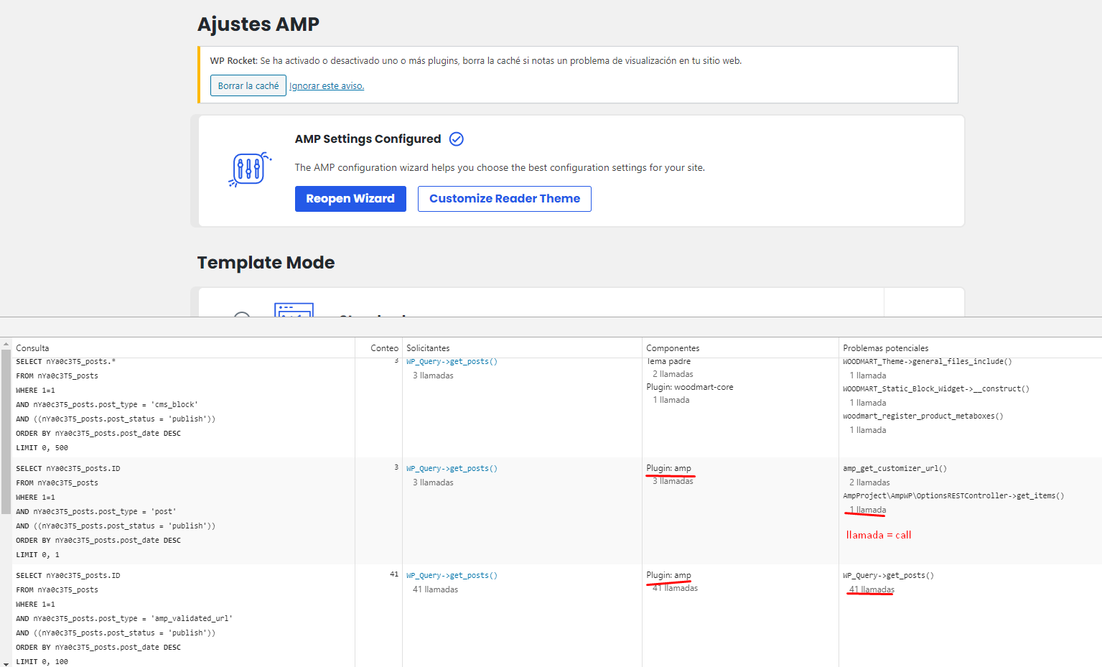Open WP_Query->get_posts() link in 'post' type query row

(452, 469)
